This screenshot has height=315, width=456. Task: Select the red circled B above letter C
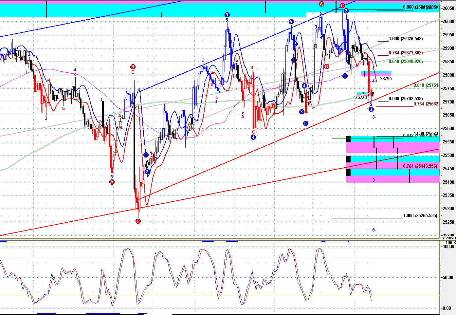pyautogui.click(x=133, y=66)
